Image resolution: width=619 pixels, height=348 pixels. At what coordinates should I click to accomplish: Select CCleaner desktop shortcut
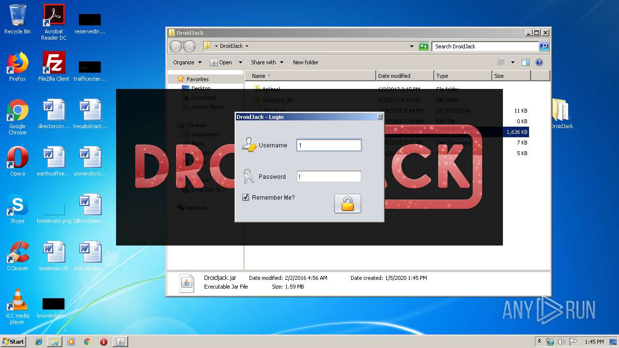(17, 256)
